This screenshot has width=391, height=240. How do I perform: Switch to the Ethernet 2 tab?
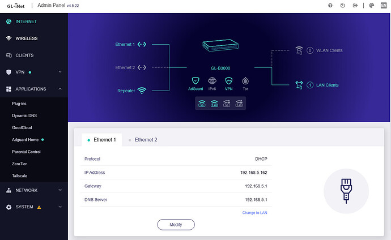point(146,139)
